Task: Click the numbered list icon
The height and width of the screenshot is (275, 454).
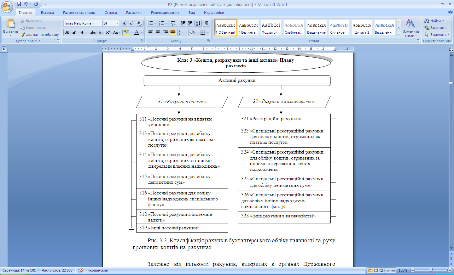Action: (162, 23)
